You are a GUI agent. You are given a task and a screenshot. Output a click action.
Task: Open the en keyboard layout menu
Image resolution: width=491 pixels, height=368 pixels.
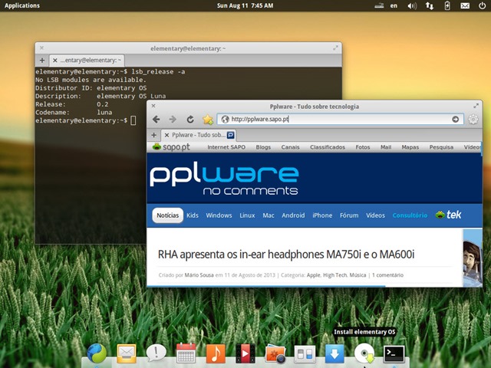pyautogui.click(x=394, y=5)
